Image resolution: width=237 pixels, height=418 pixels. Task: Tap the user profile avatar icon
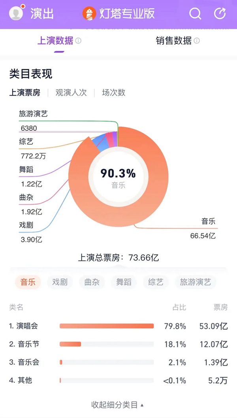[x=16, y=13]
